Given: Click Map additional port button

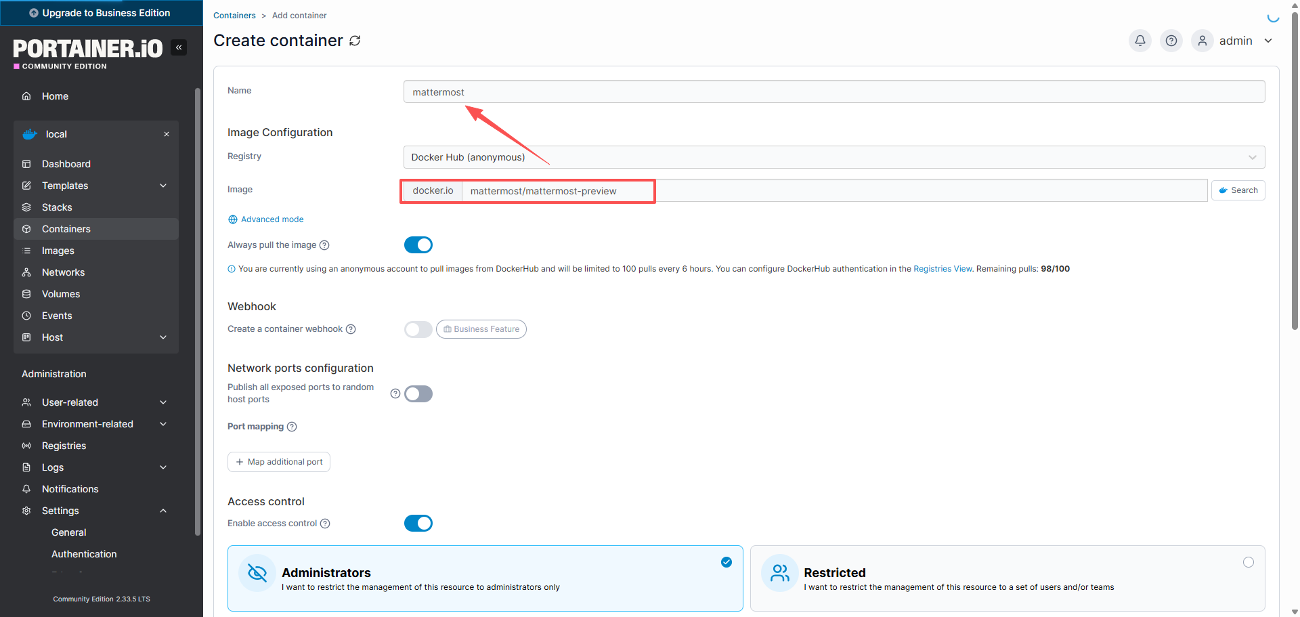Looking at the screenshot, I should [279, 462].
